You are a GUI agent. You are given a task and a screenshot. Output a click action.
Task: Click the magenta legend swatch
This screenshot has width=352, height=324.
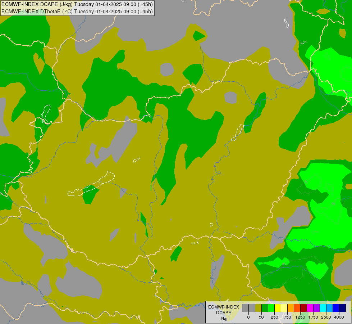click(310, 308)
